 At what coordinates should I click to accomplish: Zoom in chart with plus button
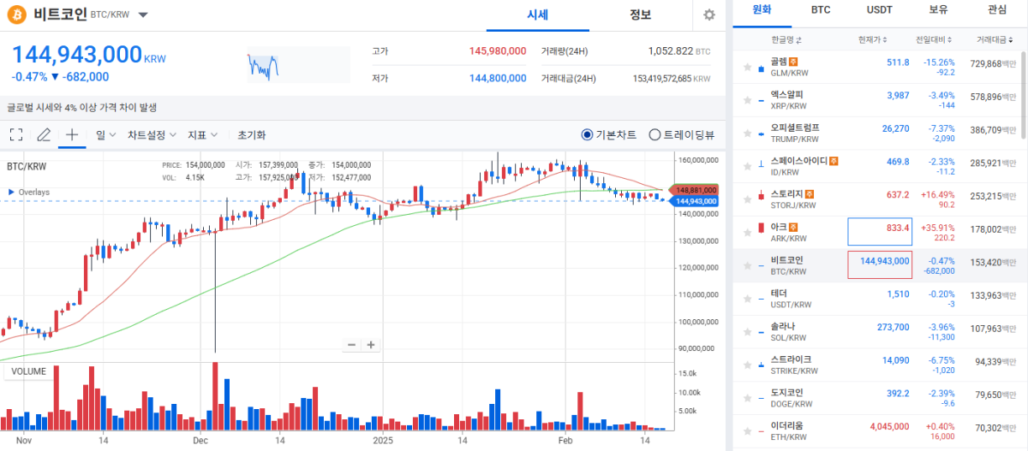371,345
